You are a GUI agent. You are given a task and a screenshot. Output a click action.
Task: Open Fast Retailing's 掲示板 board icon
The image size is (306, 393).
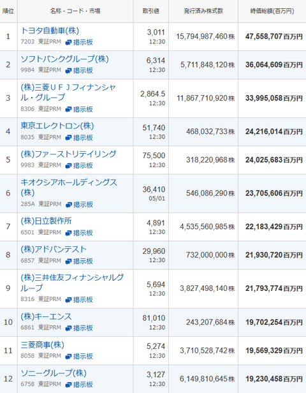(79, 165)
